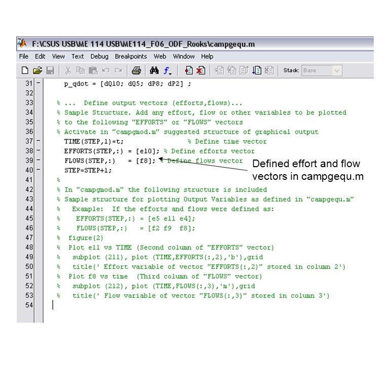The height and width of the screenshot is (389, 389).
Task: Click the 'Stack:' label
Action: coord(291,70)
